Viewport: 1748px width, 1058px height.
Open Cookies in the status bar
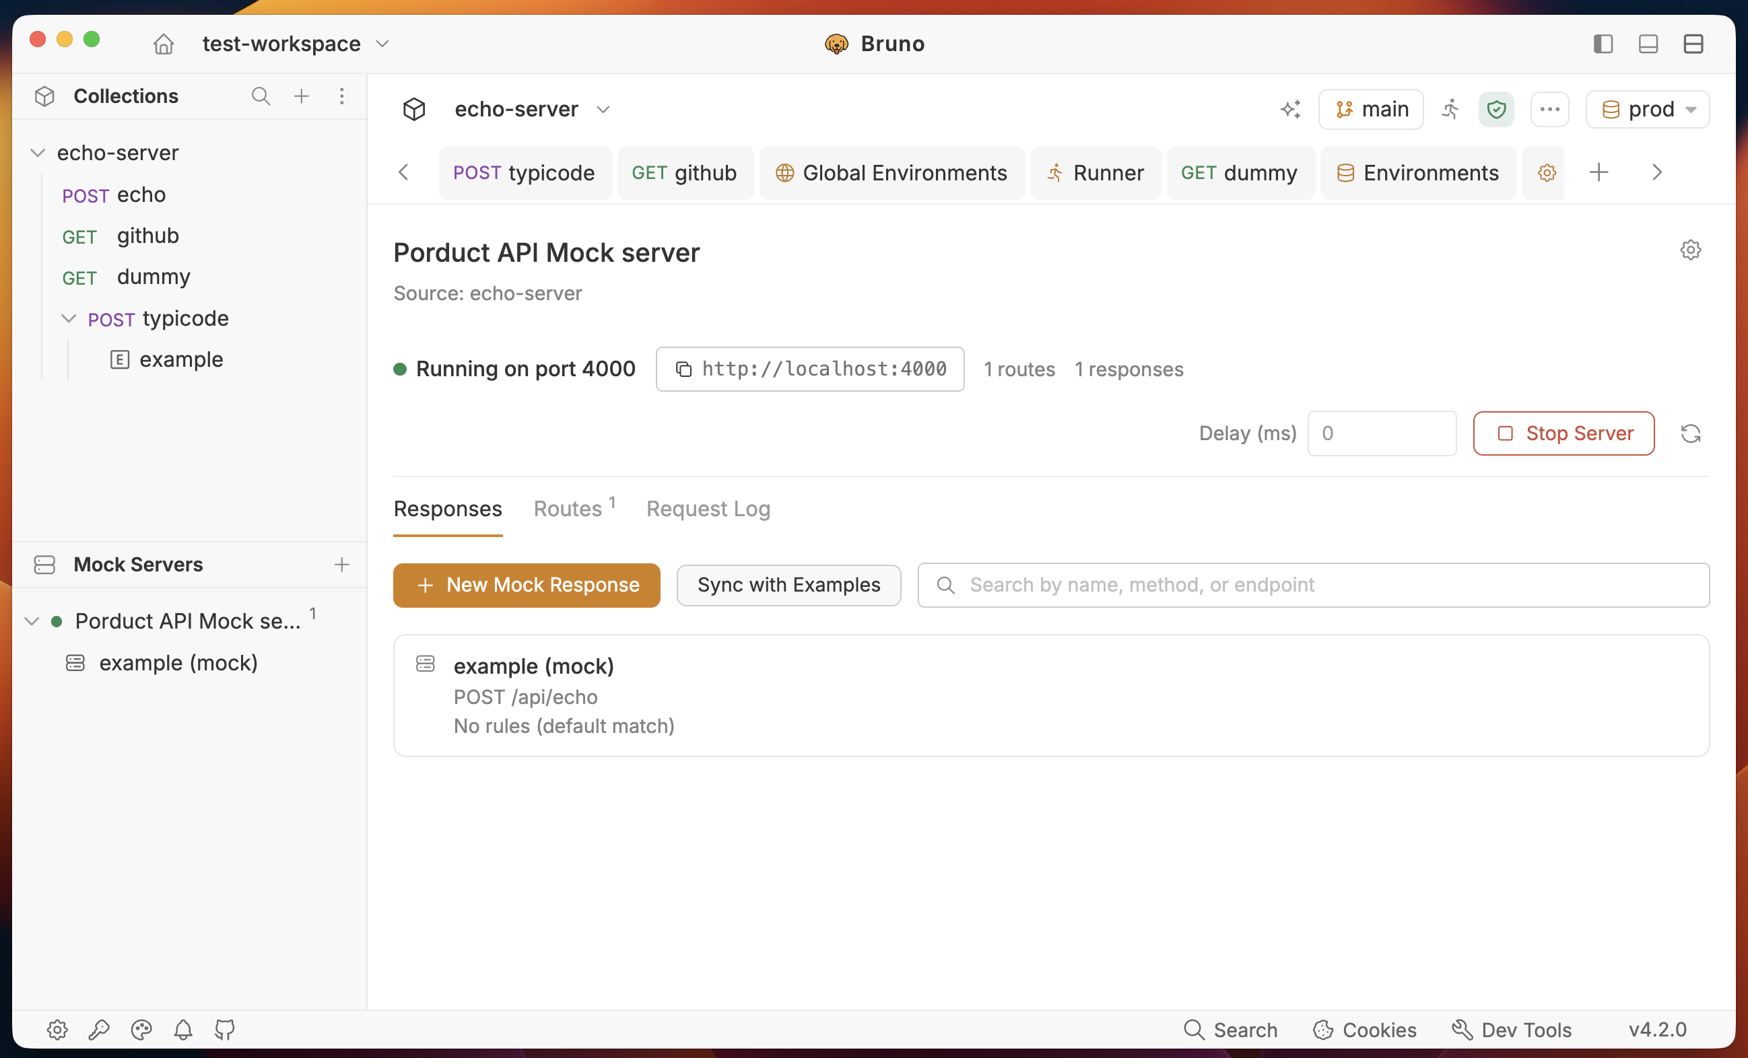click(x=1365, y=1030)
